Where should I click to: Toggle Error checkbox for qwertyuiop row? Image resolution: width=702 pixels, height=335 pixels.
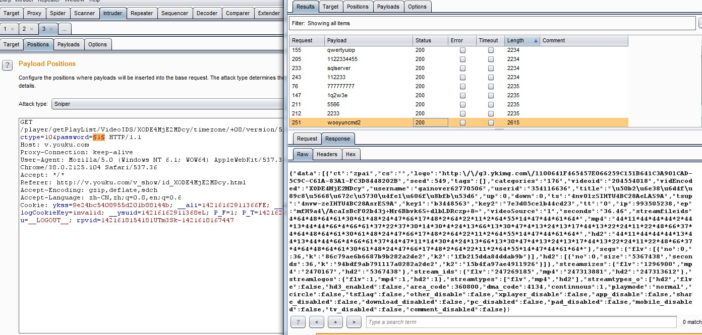click(x=462, y=50)
